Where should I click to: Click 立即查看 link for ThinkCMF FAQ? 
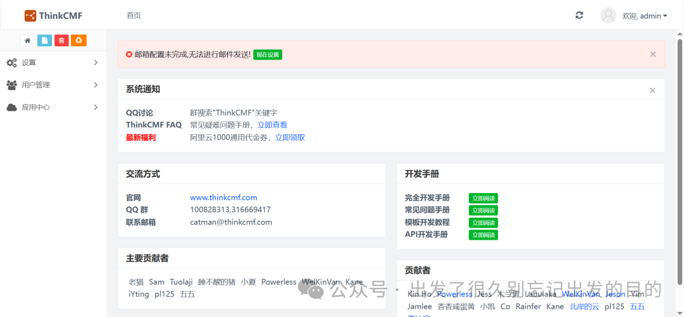[x=272, y=125]
